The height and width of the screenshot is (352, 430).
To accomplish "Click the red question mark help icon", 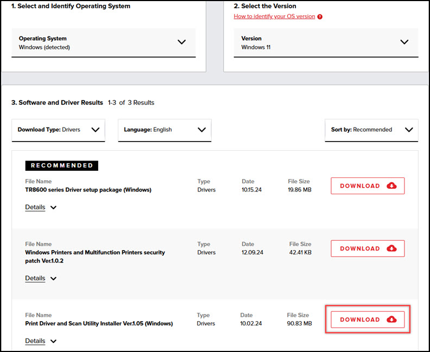I will coord(320,17).
